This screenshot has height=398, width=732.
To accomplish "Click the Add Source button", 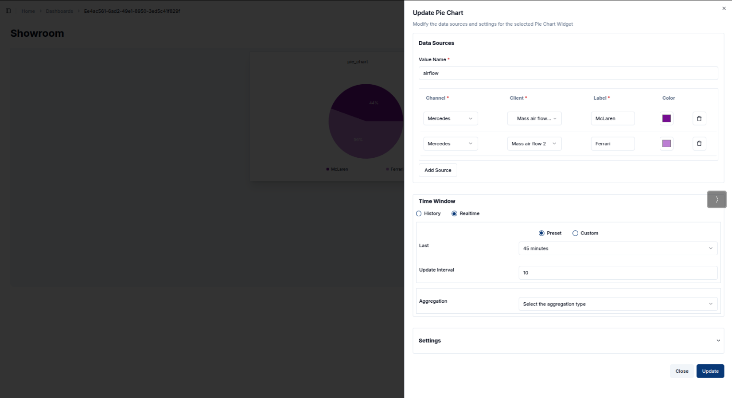I will click(x=438, y=170).
